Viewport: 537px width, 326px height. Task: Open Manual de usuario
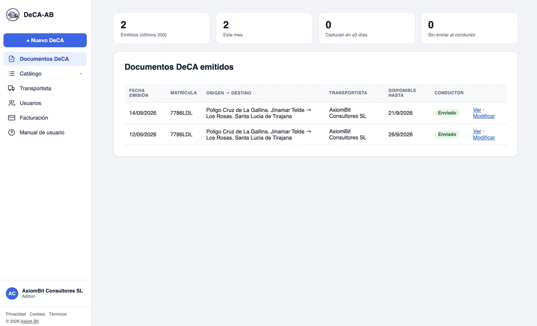tap(45, 132)
